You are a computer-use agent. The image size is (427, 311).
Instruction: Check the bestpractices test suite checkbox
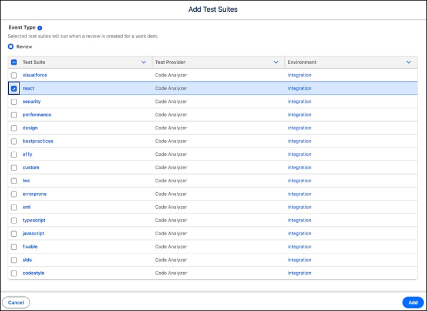pyautogui.click(x=14, y=141)
